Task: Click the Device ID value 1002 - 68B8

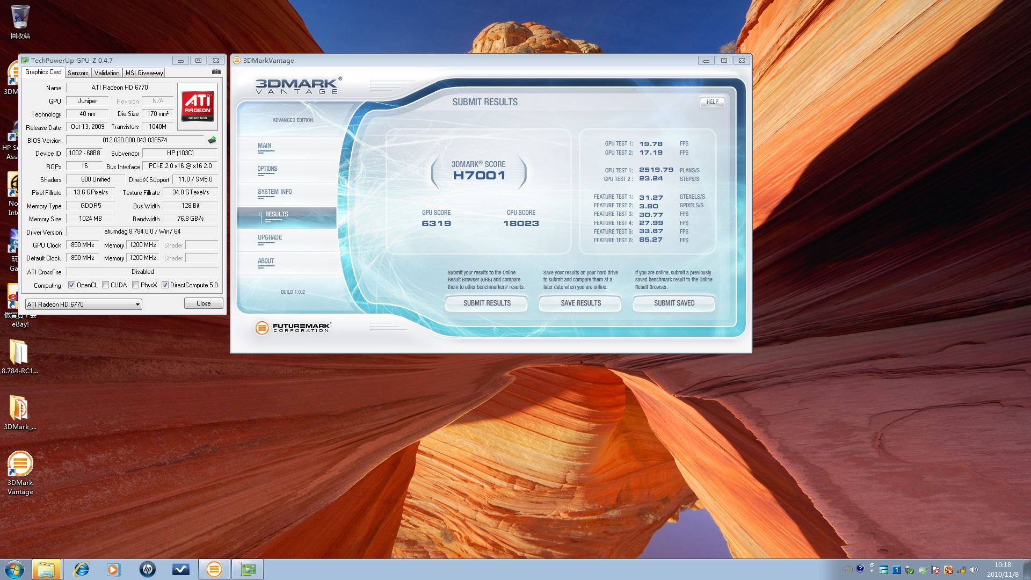Action: click(x=84, y=153)
